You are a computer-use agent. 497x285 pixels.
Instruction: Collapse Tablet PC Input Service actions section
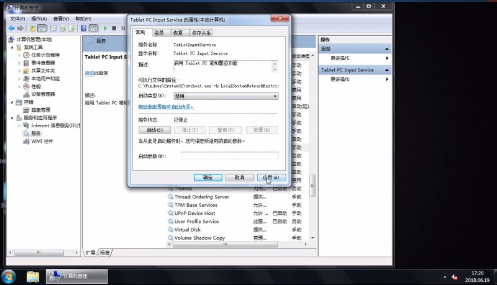coord(386,70)
